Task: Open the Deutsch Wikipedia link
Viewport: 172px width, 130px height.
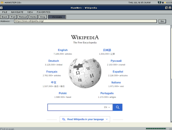Action: 54,61
